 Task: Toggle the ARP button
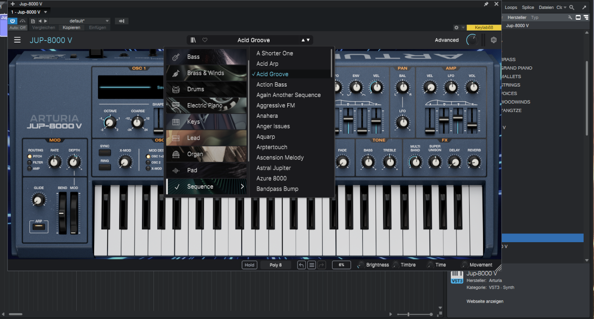(38, 226)
